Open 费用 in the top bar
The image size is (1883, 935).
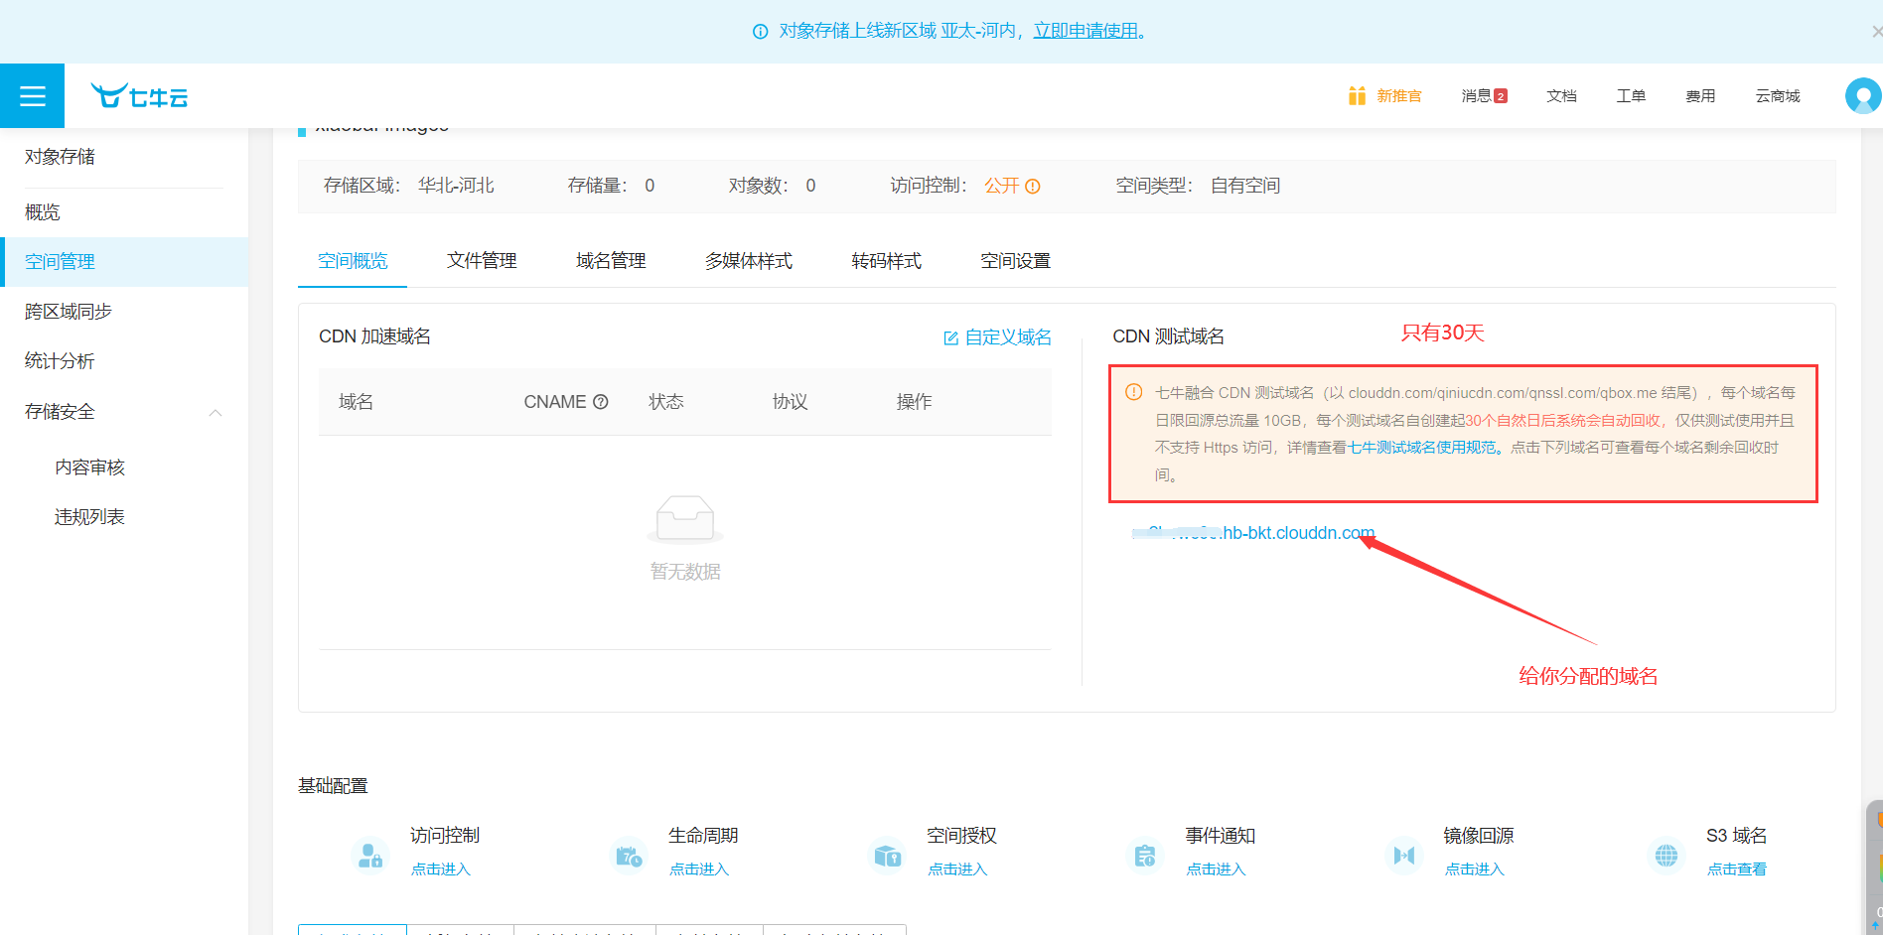click(x=1700, y=96)
